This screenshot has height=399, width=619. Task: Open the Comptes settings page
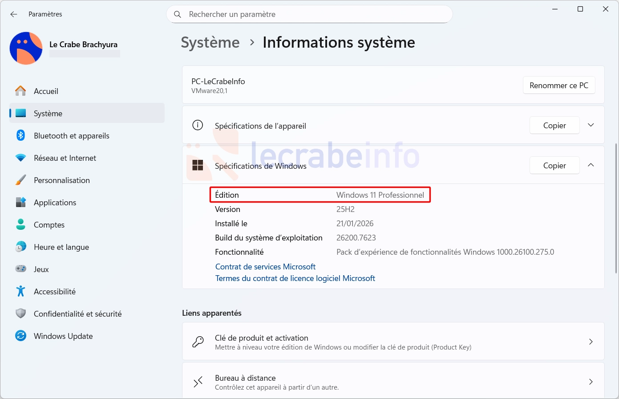coord(49,225)
